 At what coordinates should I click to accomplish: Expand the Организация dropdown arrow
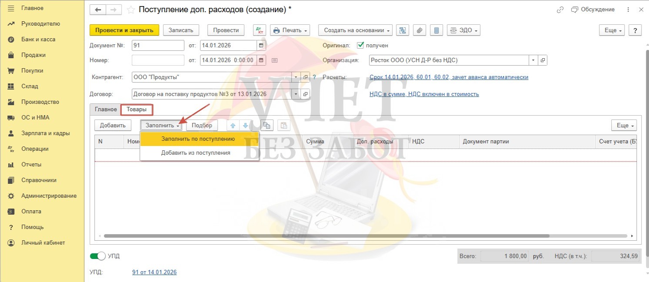pos(533,60)
